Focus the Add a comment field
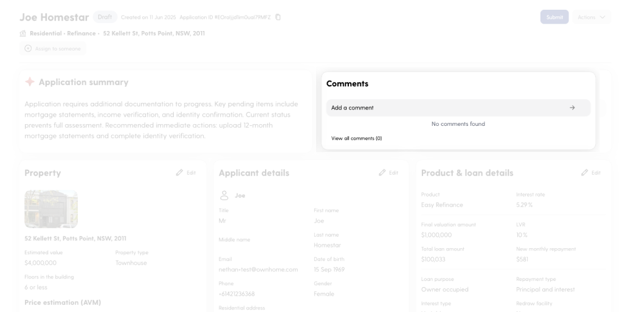This screenshot has height=312, width=631. tap(458, 108)
